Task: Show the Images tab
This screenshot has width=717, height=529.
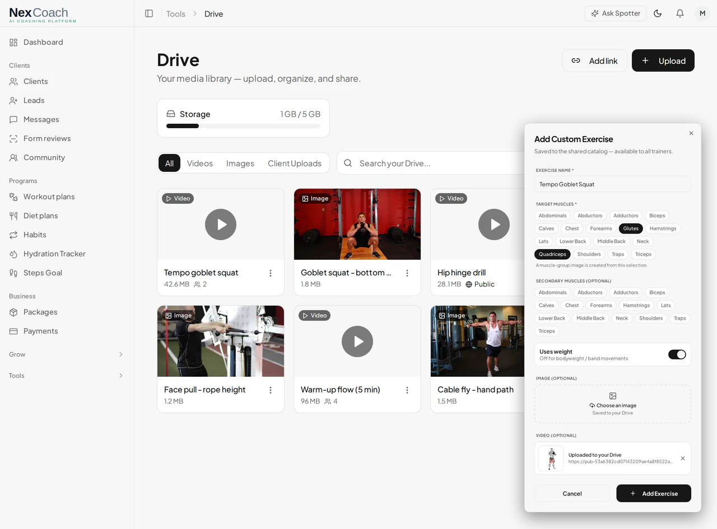Action: (x=240, y=163)
